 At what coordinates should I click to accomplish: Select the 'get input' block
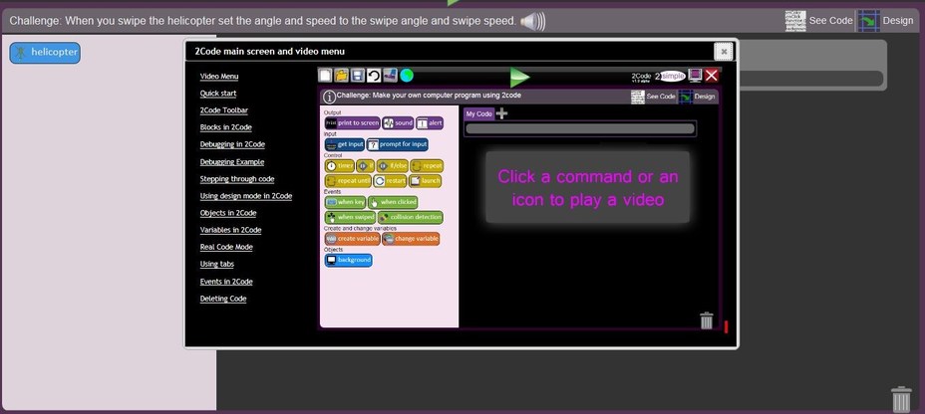pyautogui.click(x=345, y=144)
